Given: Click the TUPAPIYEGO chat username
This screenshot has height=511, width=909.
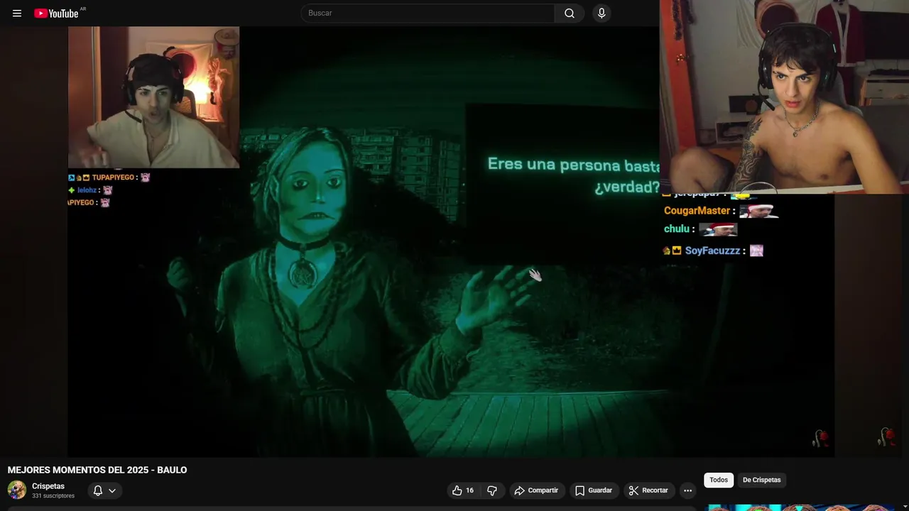Looking at the screenshot, I should [112, 177].
